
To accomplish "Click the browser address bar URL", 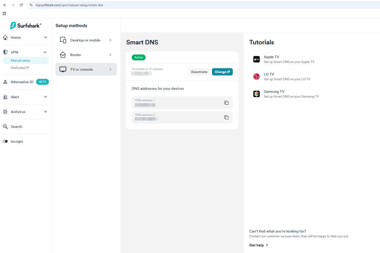I will pos(69,5).
